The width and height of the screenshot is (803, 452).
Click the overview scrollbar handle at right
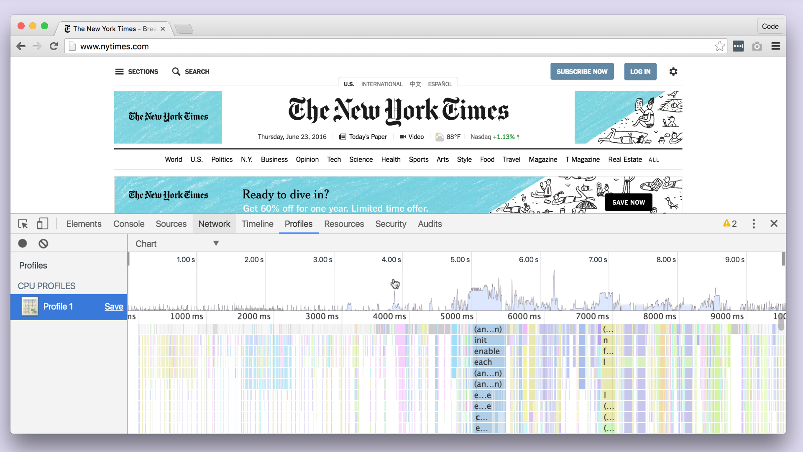[783, 259]
